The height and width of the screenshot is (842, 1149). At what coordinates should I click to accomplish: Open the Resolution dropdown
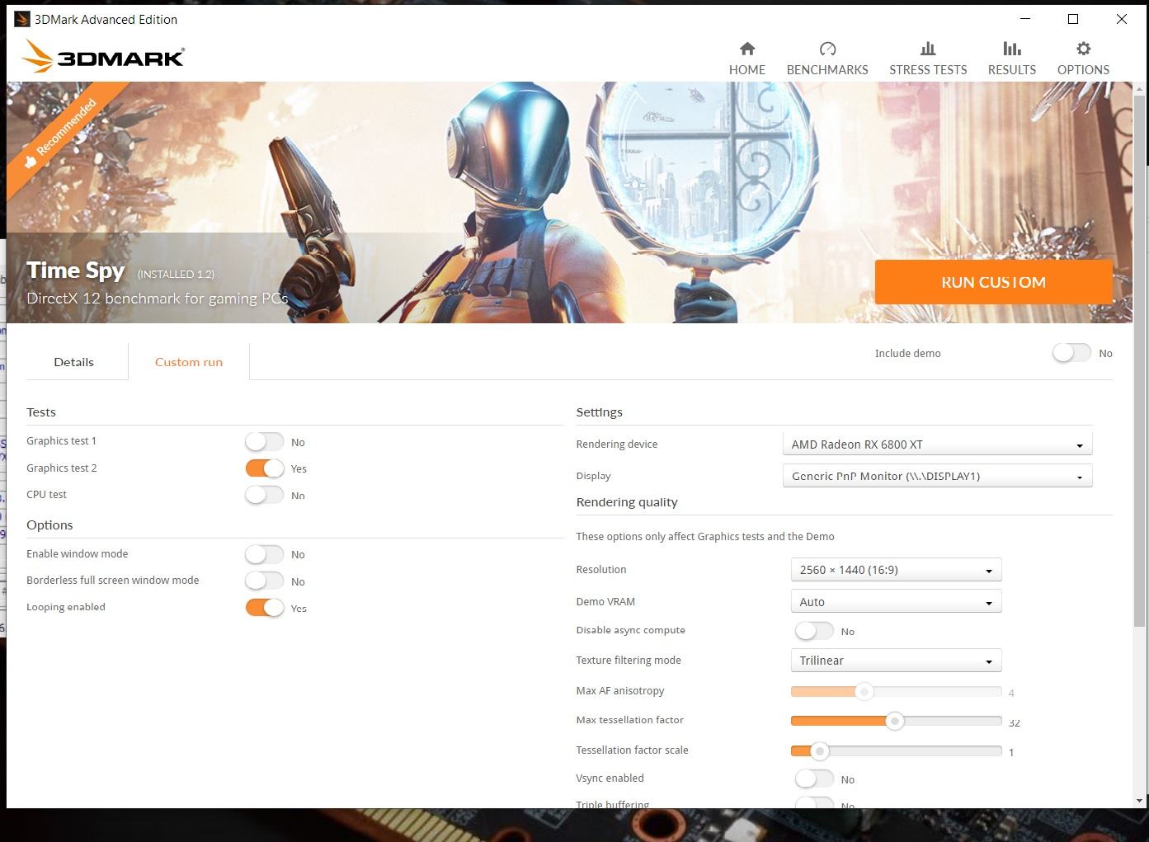896,570
